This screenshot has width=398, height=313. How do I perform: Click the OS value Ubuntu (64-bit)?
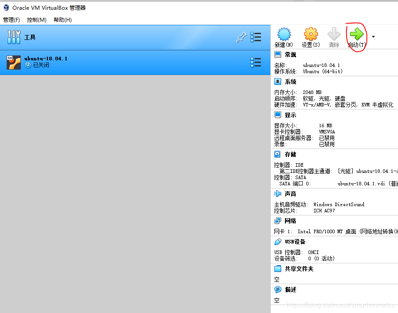point(323,71)
